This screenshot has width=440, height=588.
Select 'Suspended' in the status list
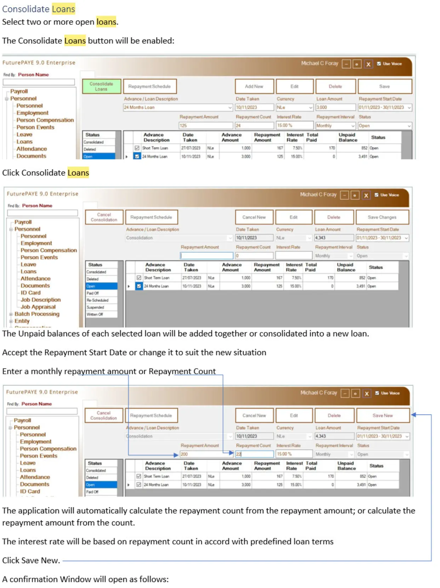coord(102,307)
